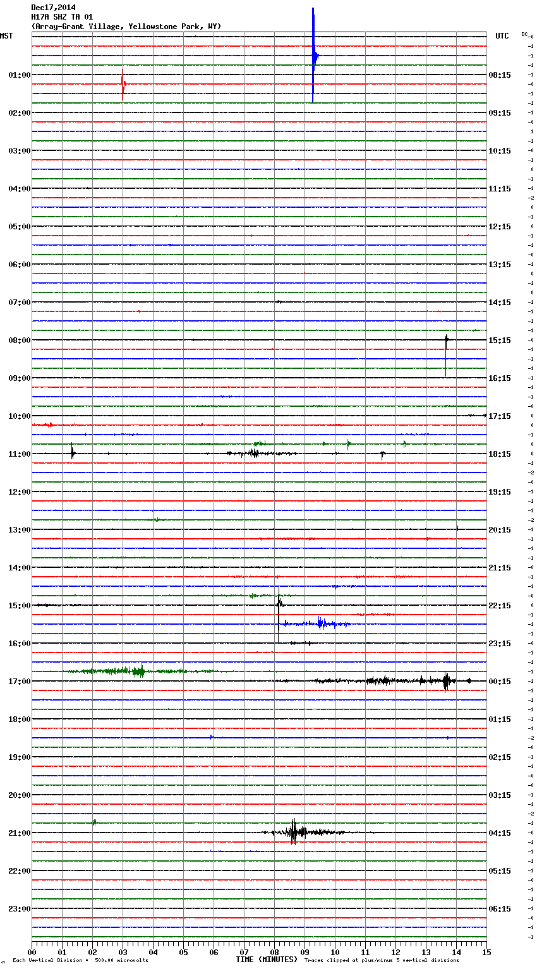Select the 20:00 MST time label
Screen dimensions: 537x969
(19, 795)
